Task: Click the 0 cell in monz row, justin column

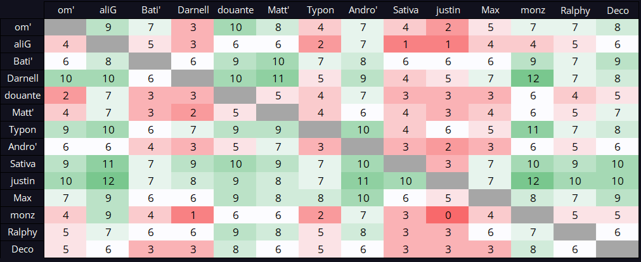Action: (x=448, y=215)
